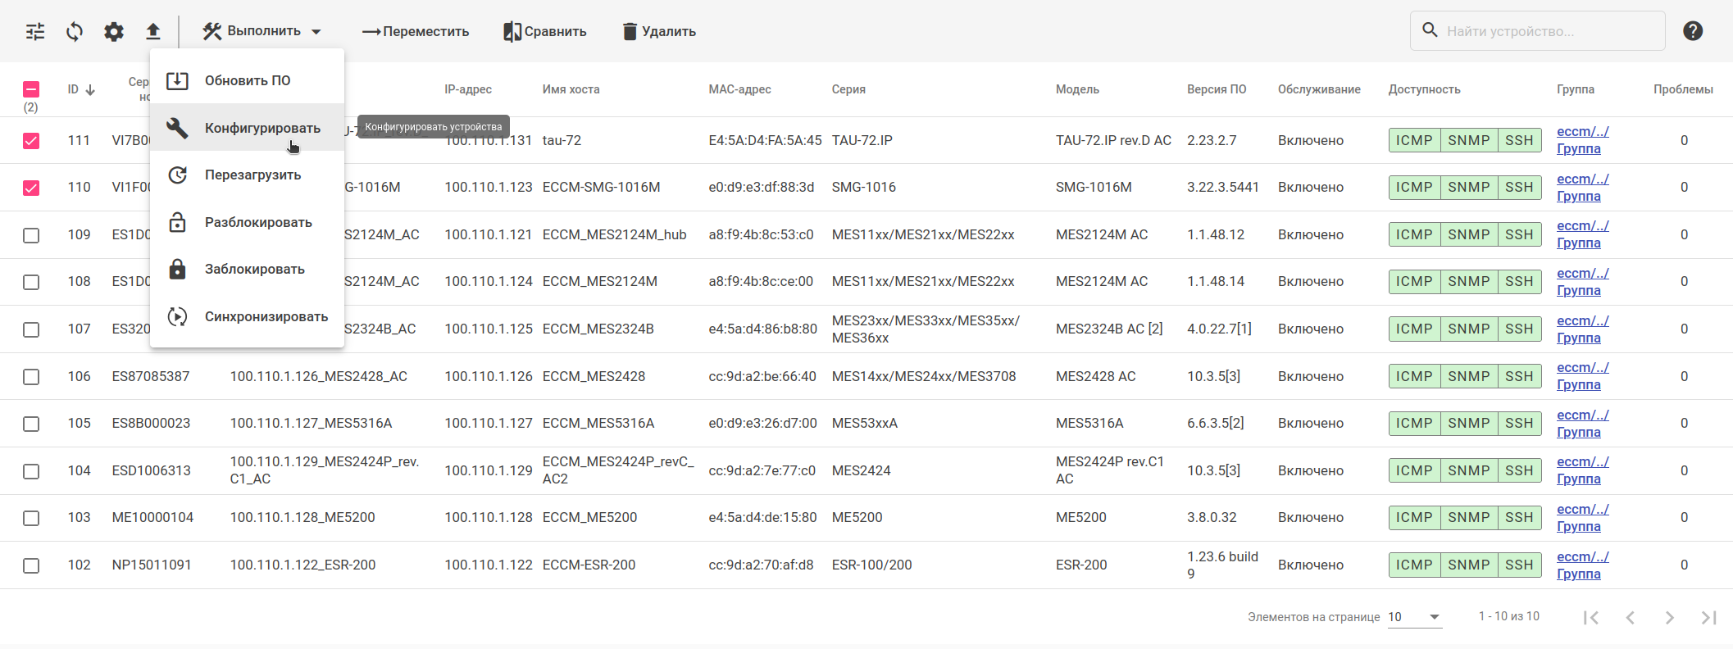Go to the next page arrow
Viewport: 1733px width, 649px height.
click(x=1669, y=617)
